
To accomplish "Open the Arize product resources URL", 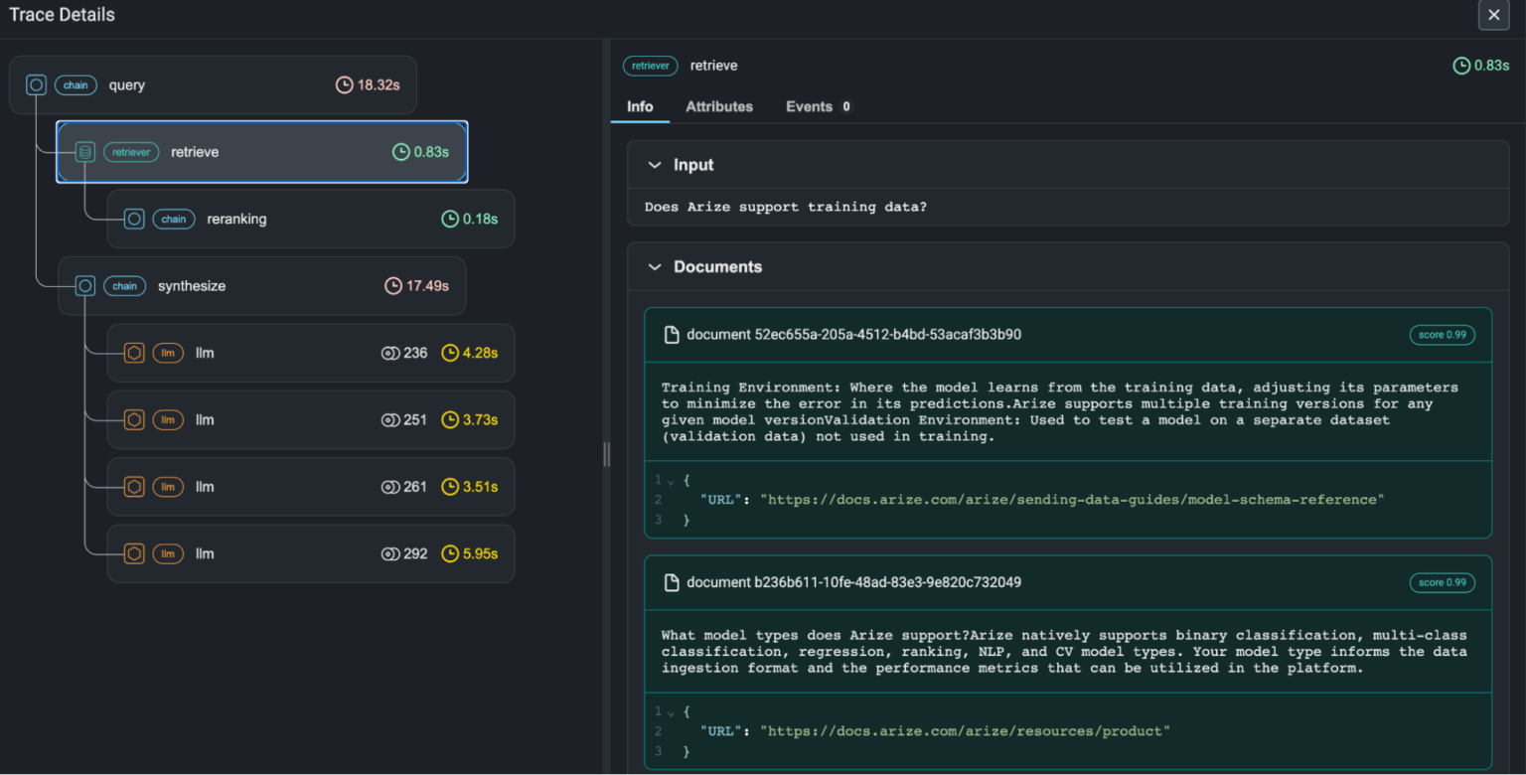I will (x=963, y=730).
